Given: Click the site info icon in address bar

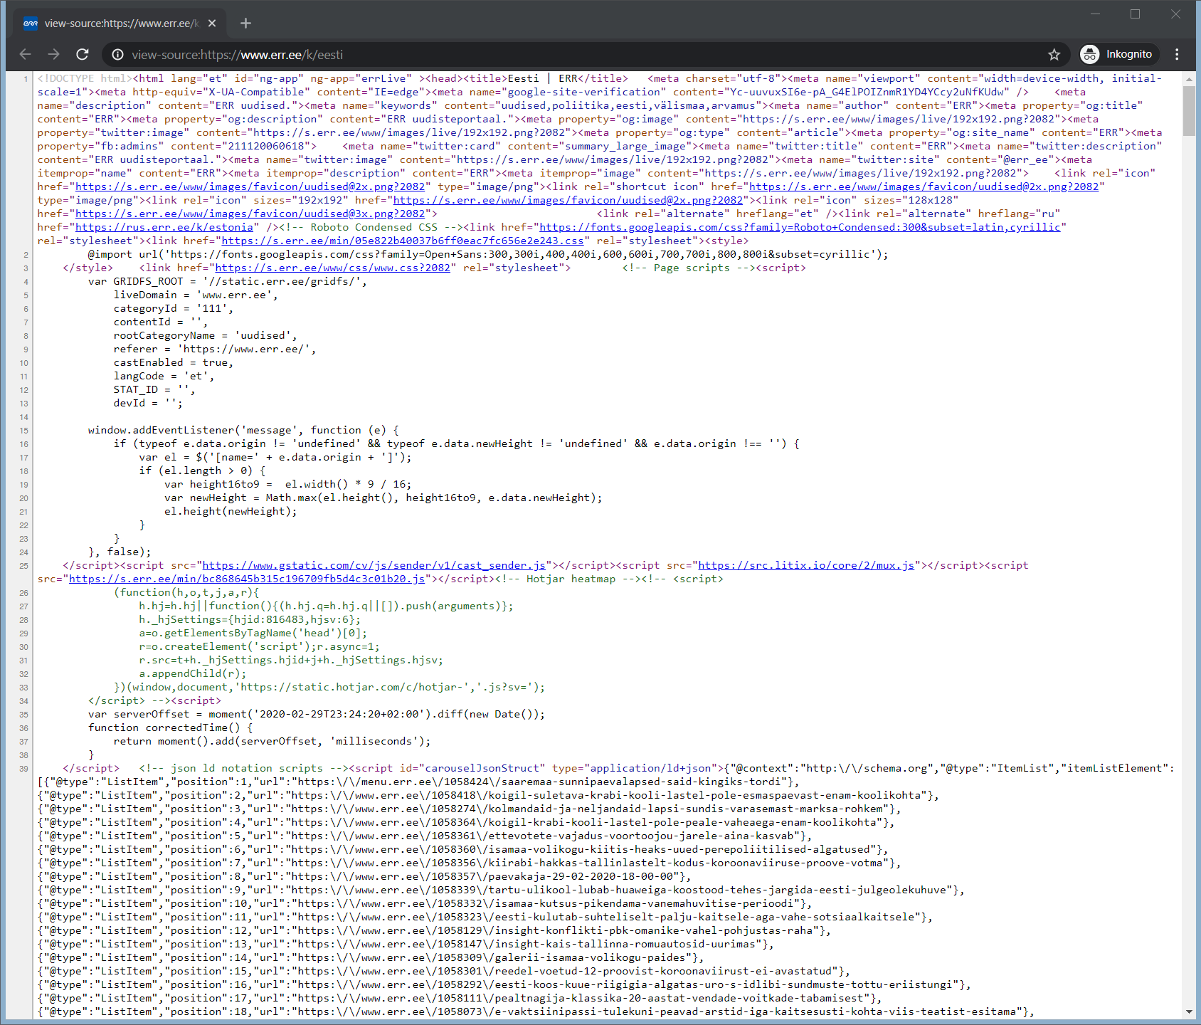Looking at the screenshot, I should click(118, 55).
